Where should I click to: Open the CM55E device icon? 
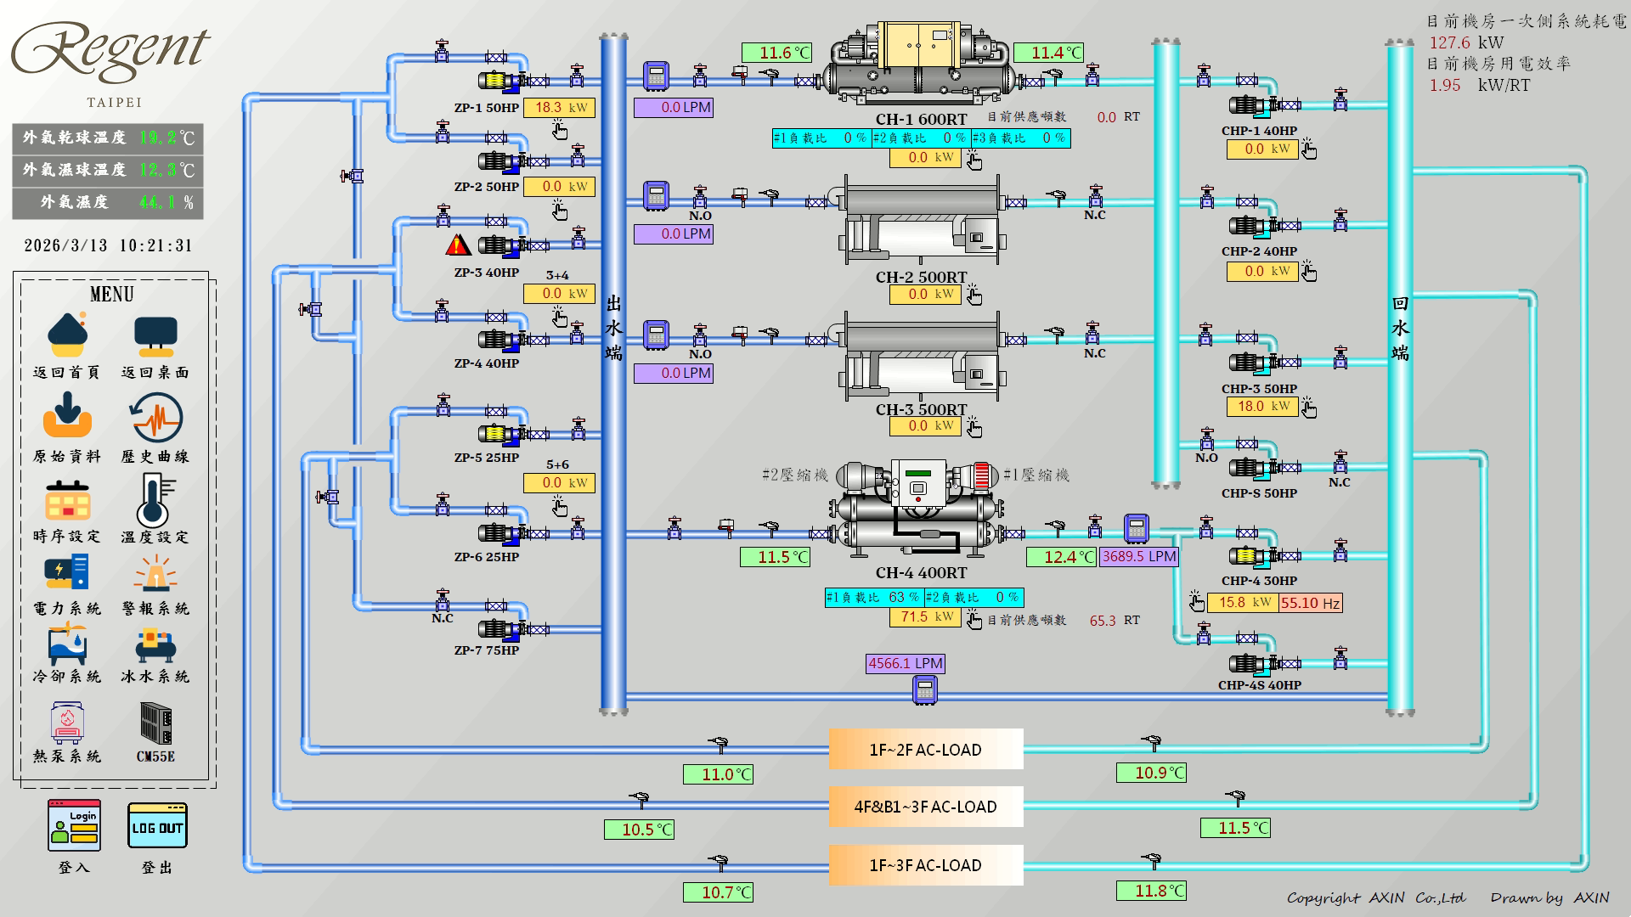155,723
